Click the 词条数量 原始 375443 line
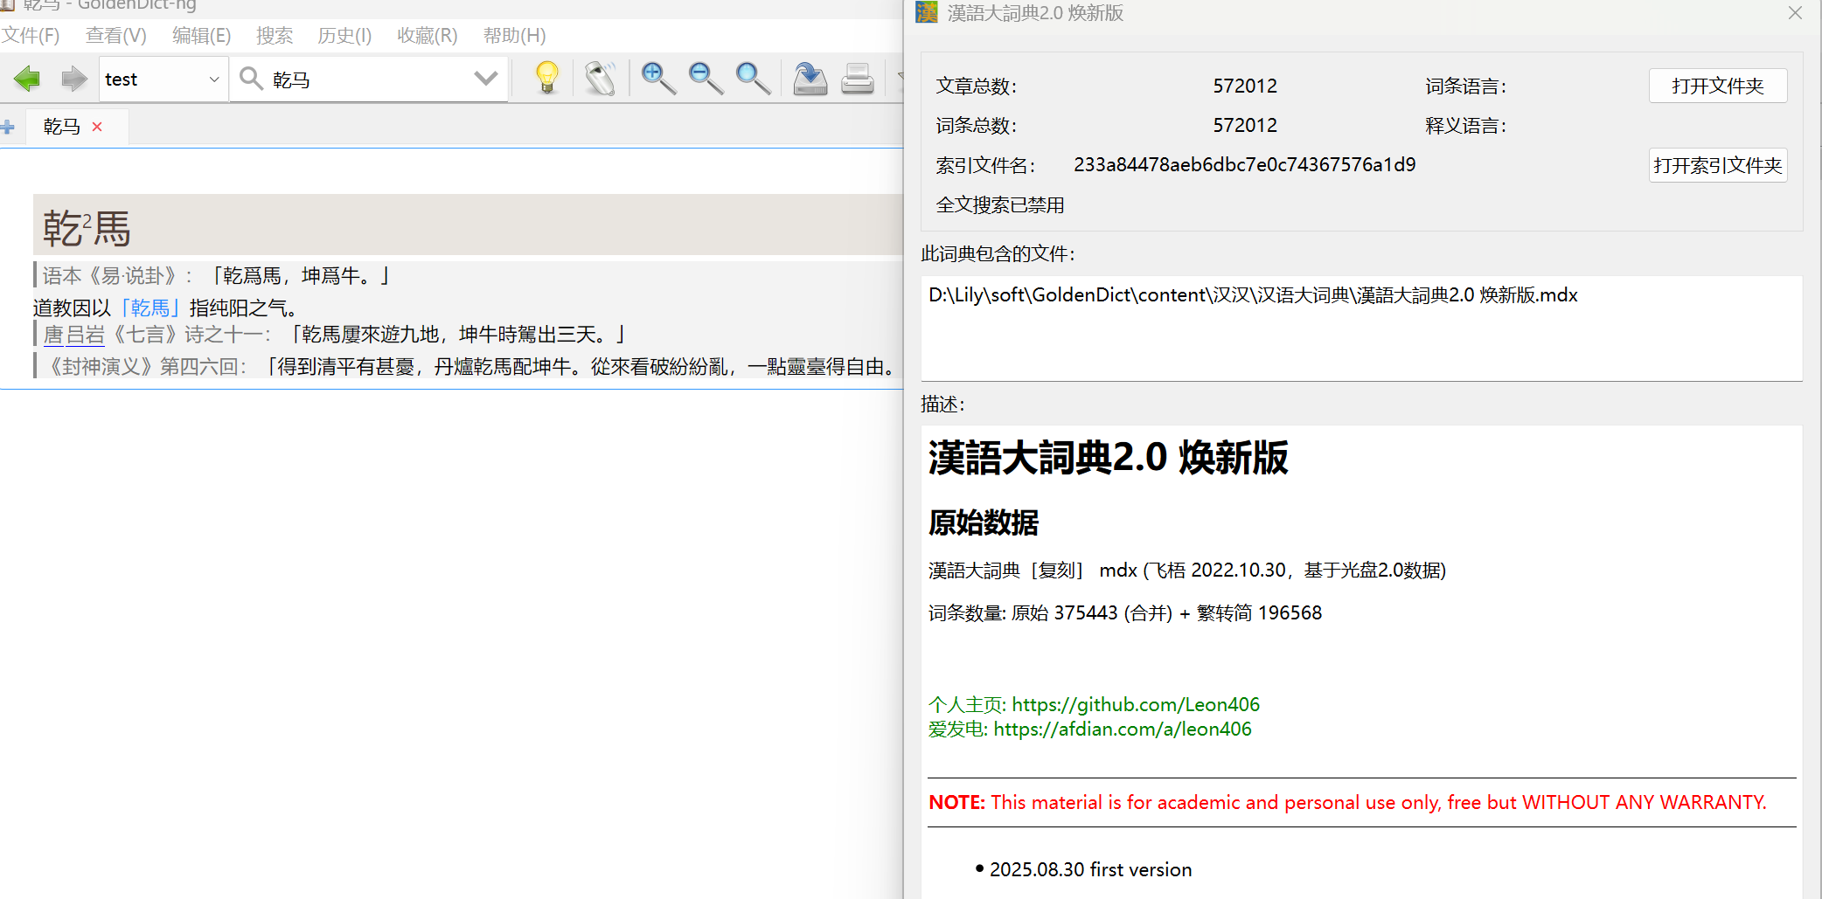Screen dimensions: 1822x899 pos(1125,612)
